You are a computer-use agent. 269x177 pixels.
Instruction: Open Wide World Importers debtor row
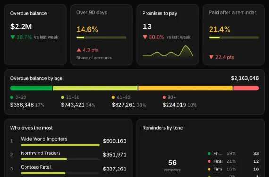point(68,142)
